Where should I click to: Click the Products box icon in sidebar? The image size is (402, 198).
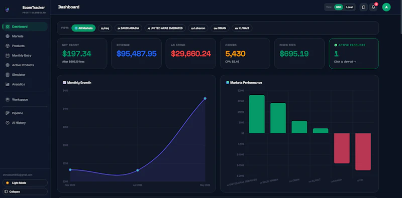point(8,46)
